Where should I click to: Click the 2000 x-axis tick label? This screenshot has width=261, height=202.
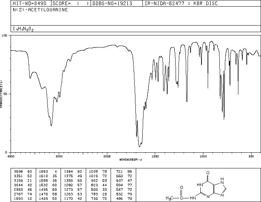107,156
